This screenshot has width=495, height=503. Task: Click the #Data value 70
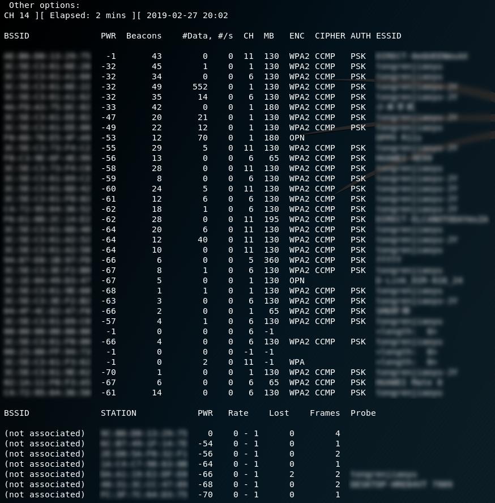202,138
